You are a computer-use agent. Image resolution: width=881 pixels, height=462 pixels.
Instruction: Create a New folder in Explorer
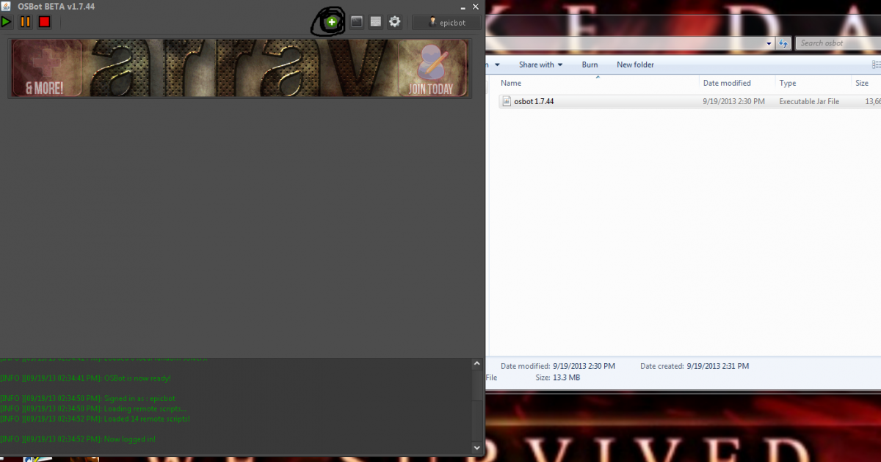coord(635,65)
